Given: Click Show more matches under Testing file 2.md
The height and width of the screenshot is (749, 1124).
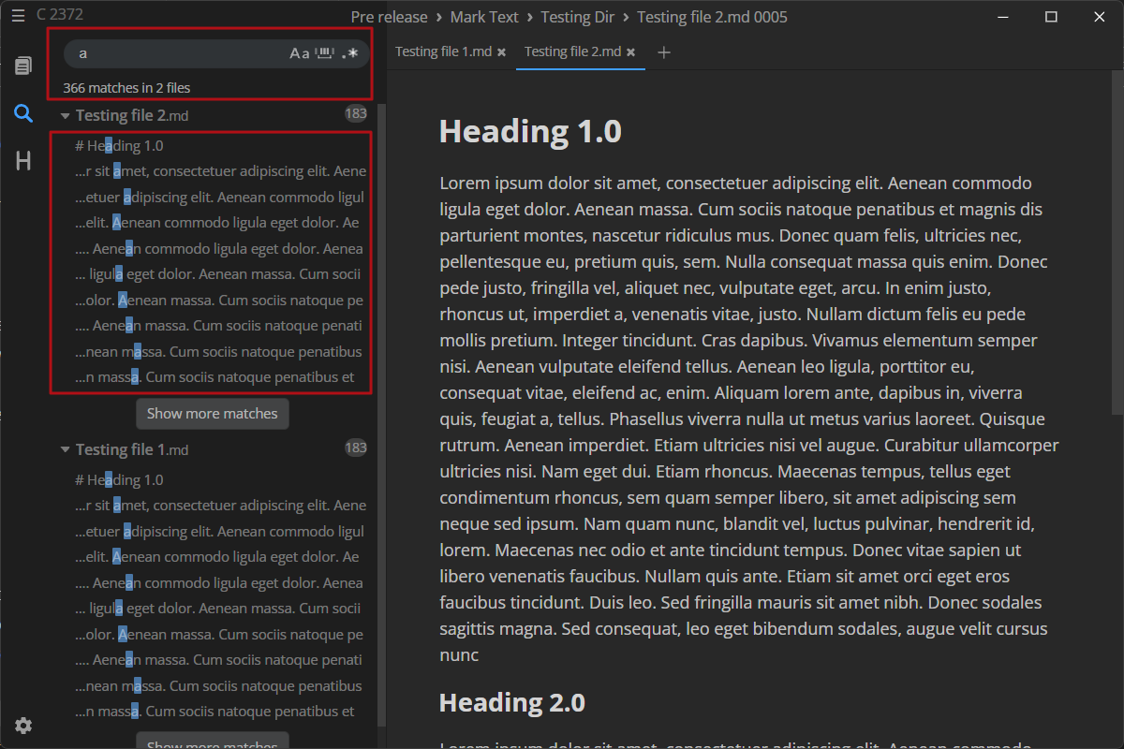Looking at the screenshot, I should click(x=212, y=413).
